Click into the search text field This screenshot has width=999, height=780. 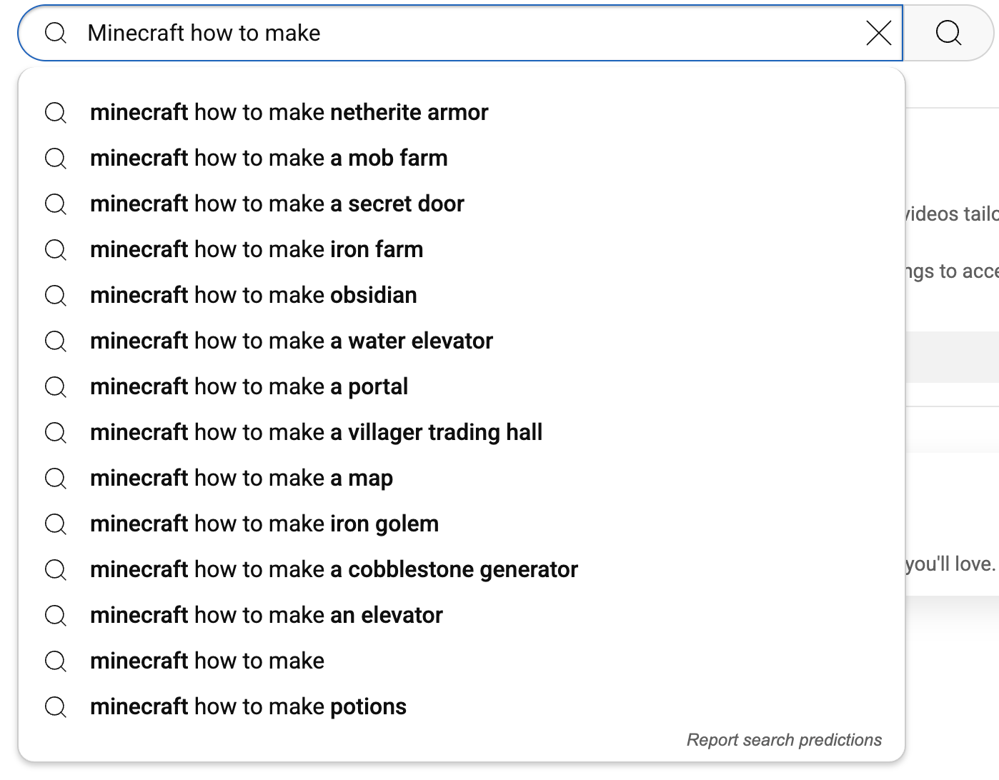464,33
